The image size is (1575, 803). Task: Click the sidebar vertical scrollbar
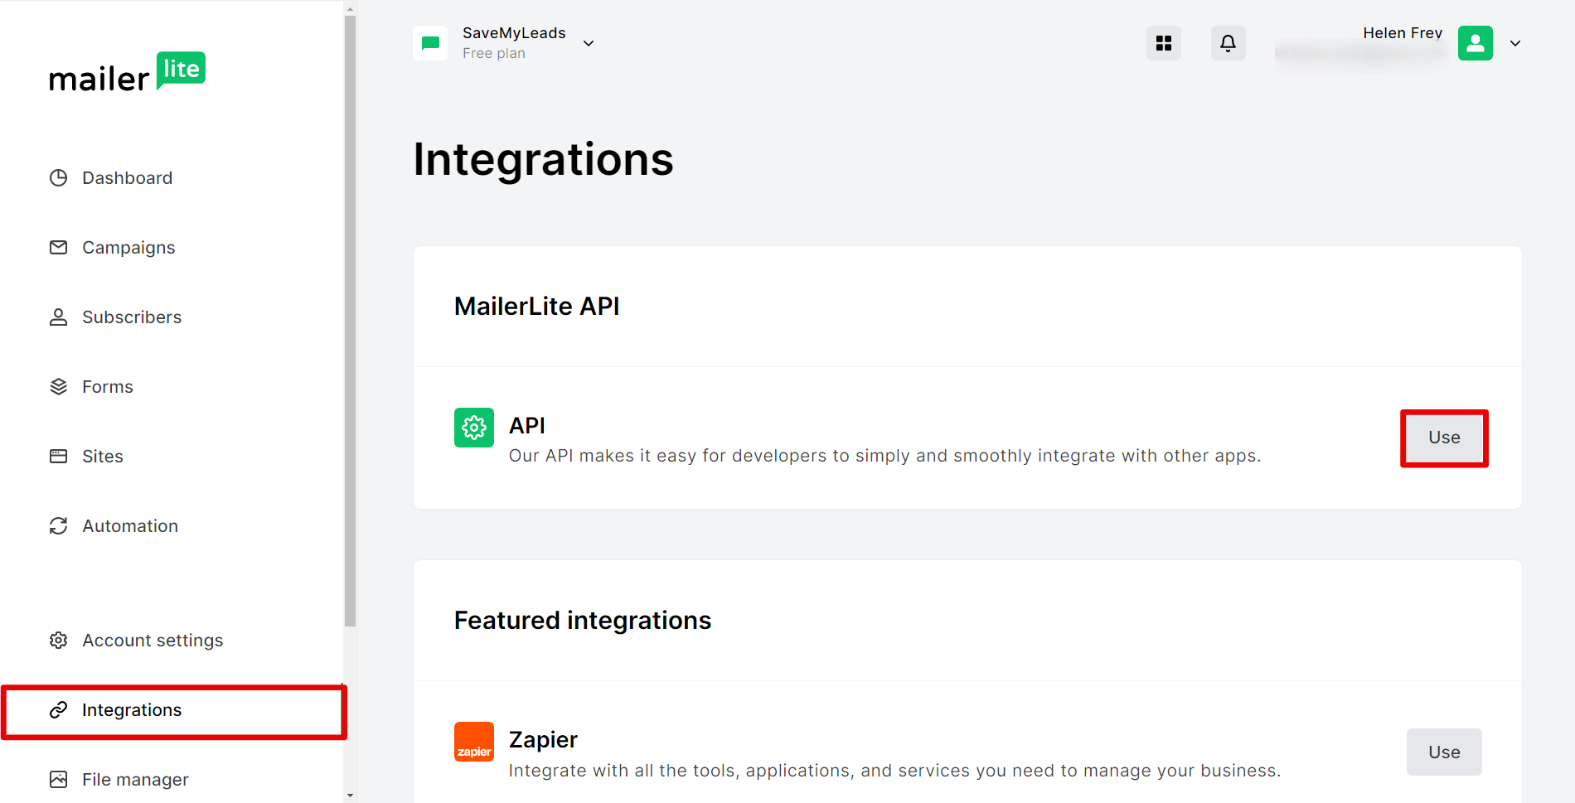350,322
